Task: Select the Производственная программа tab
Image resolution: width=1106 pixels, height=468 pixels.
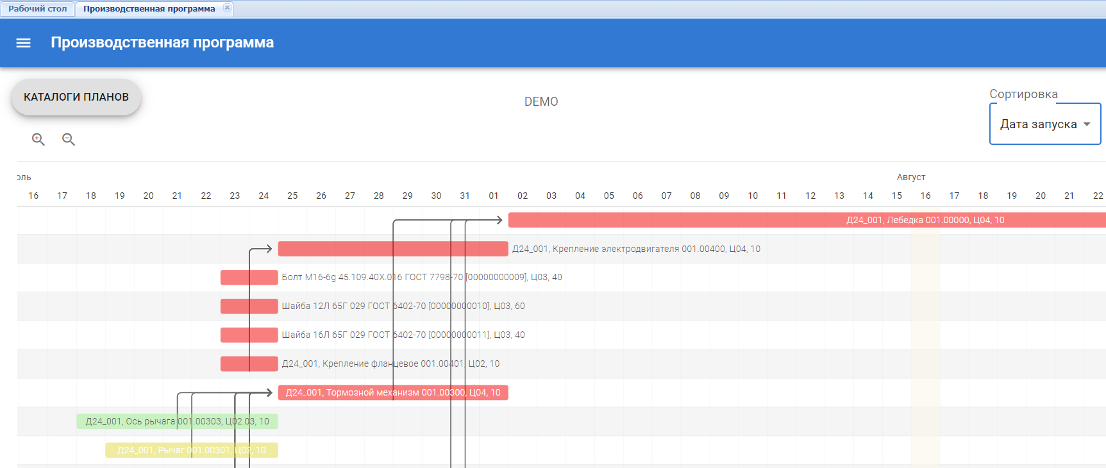Action: 149,9
